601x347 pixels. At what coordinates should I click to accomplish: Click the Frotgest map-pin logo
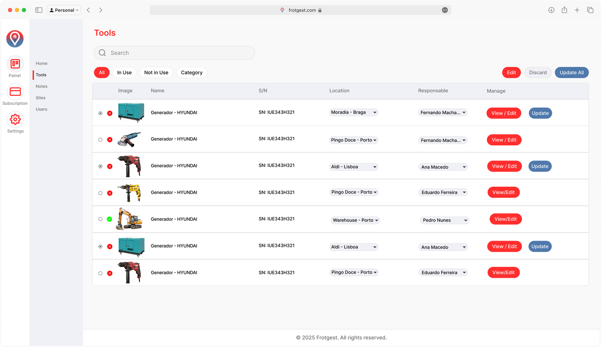tap(15, 39)
